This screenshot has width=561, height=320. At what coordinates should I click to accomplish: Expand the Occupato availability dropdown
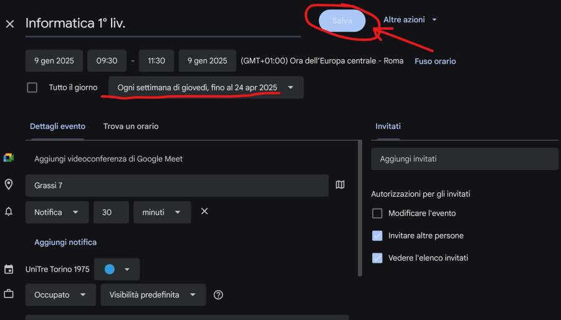[60, 295]
